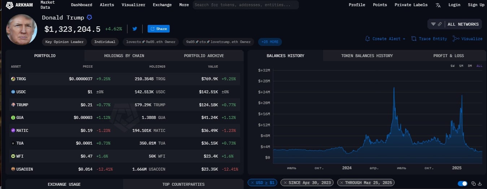Image resolution: width=487 pixels, height=189 pixels.
Task: Click the TUA token icon
Action: [x=13, y=143]
